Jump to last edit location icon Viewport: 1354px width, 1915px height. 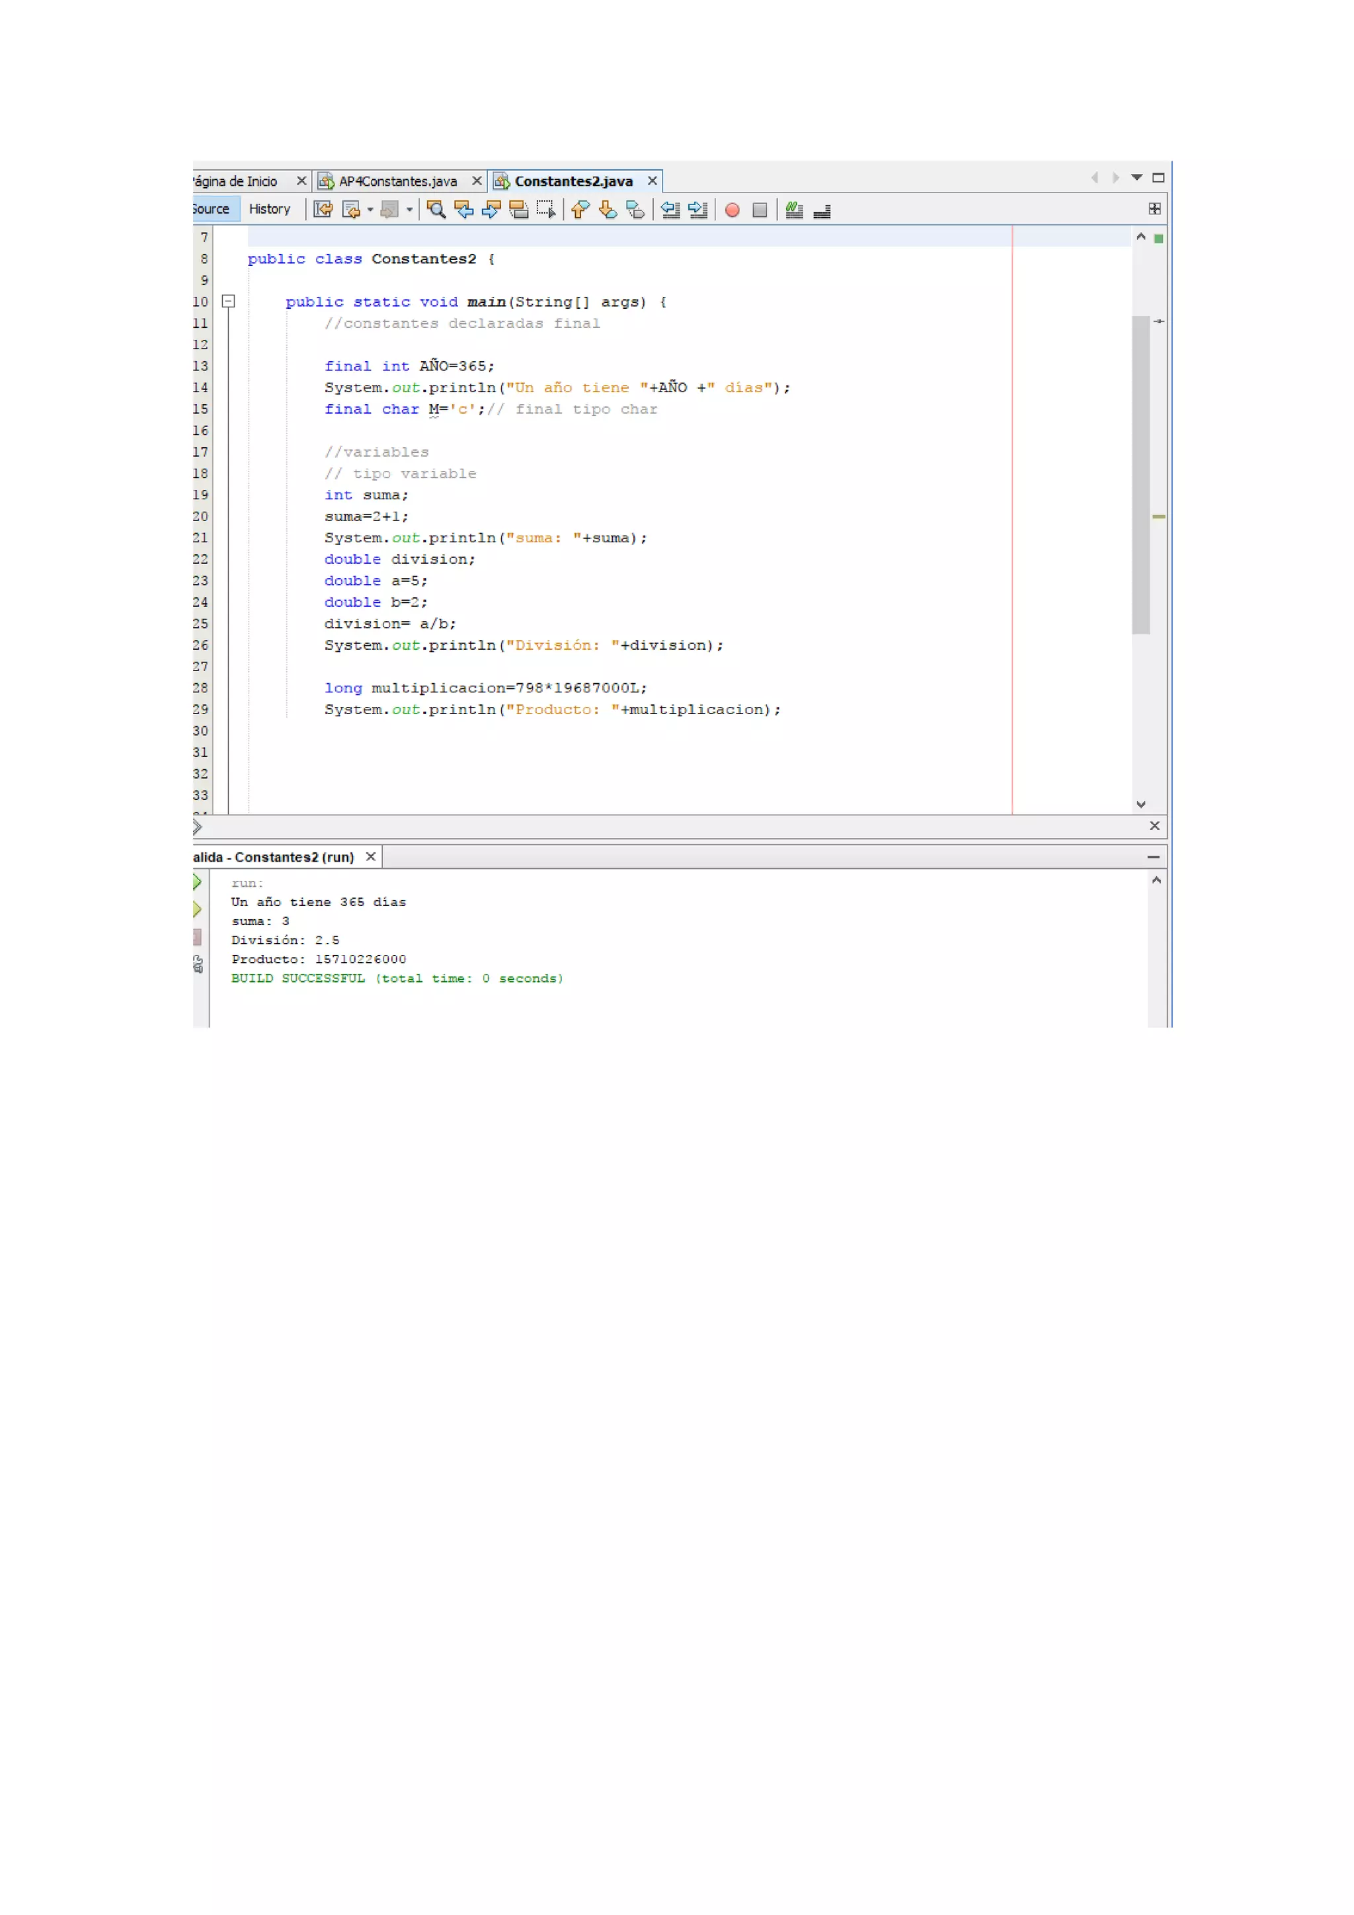pyautogui.click(x=323, y=210)
